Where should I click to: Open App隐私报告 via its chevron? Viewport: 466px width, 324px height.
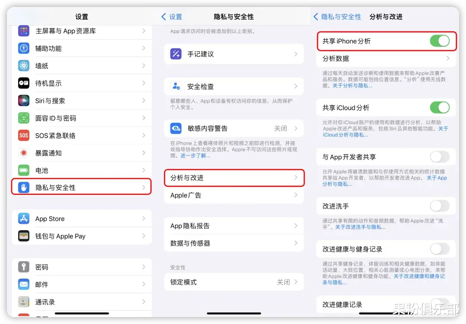tap(296, 226)
